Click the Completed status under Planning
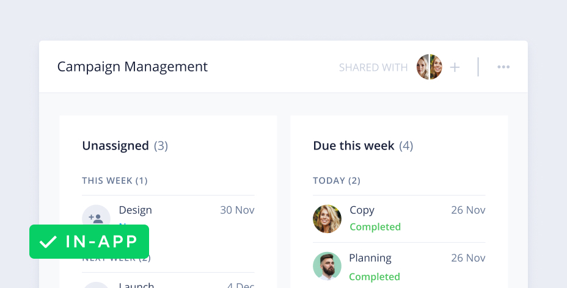This screenshot has height=288, width=567. (375, 276)
